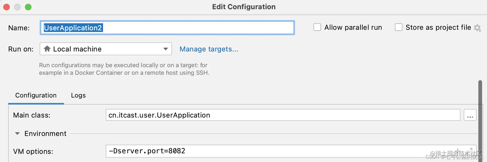Collapse the Environment section triangle
The width and height of the screenshot is (487, 162).
point(18,134)
